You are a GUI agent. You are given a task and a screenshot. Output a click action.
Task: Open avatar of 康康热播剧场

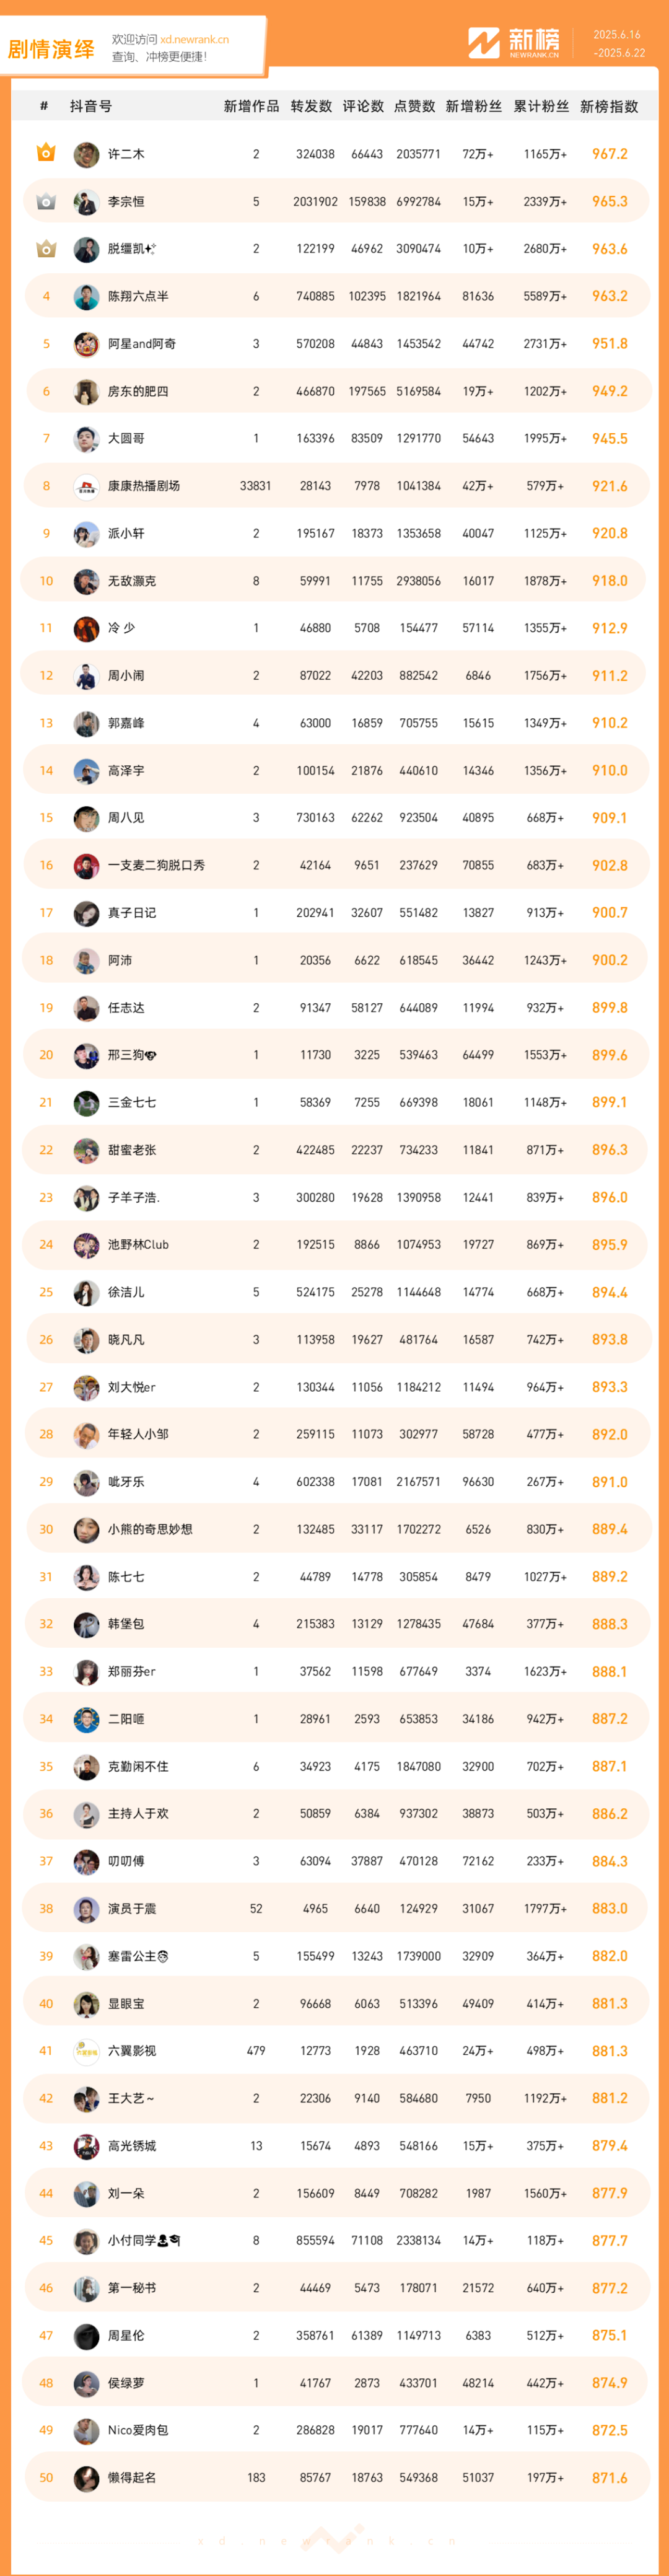click(x=86, y=486)
